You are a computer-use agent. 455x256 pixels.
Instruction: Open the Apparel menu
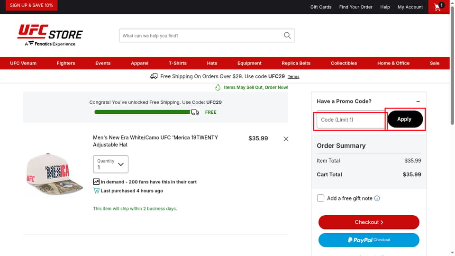(139, 63)
